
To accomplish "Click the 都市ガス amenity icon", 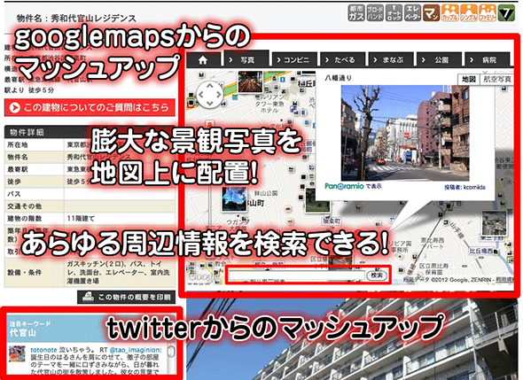I will pyautogui.click(x=356, y=13).
